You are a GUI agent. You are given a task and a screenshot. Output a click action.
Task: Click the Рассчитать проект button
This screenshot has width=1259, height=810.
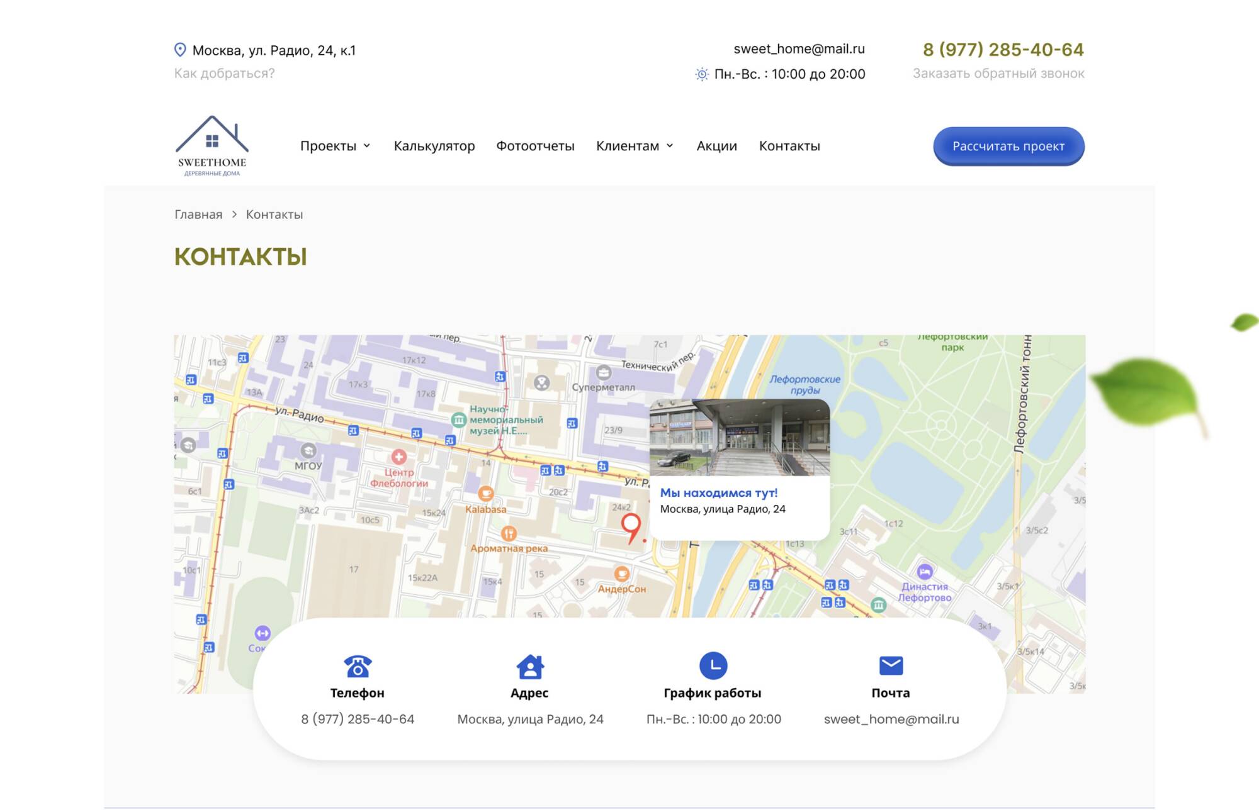point(1008,146)
